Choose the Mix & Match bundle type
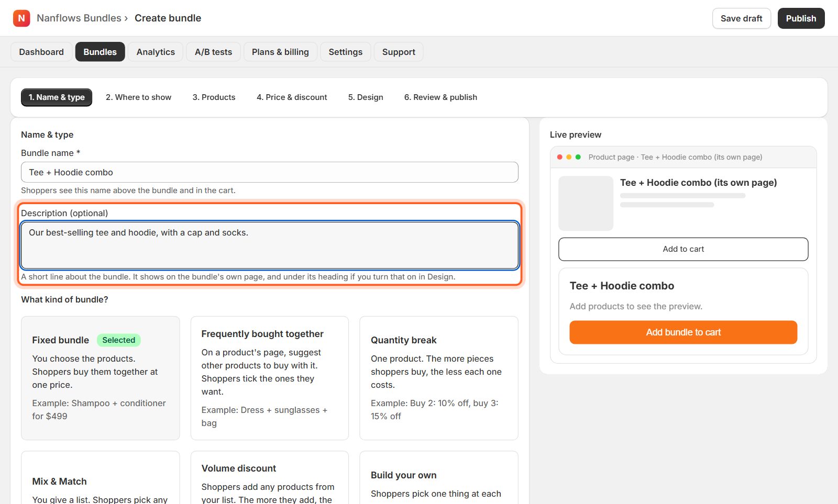 [101, 478]
